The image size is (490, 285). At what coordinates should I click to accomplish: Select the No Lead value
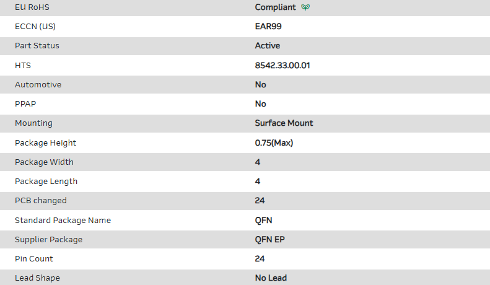[x=271, y=278]
